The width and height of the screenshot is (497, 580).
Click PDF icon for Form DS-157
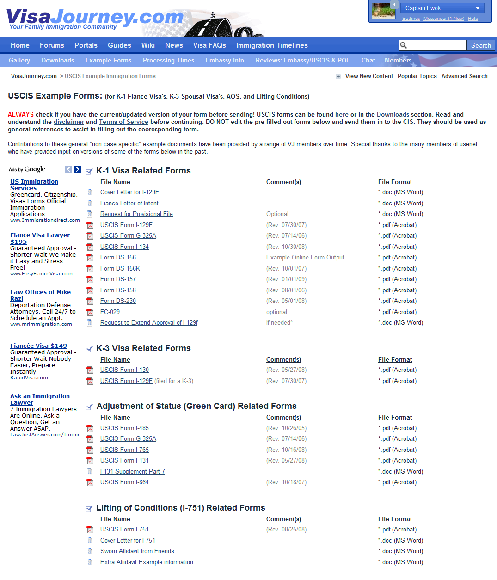pyautogui.click(x=90, y=279)
